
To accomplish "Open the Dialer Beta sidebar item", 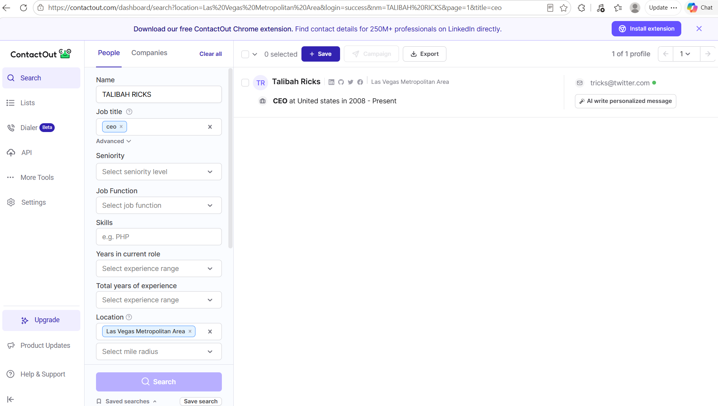I will pos(41,128).
